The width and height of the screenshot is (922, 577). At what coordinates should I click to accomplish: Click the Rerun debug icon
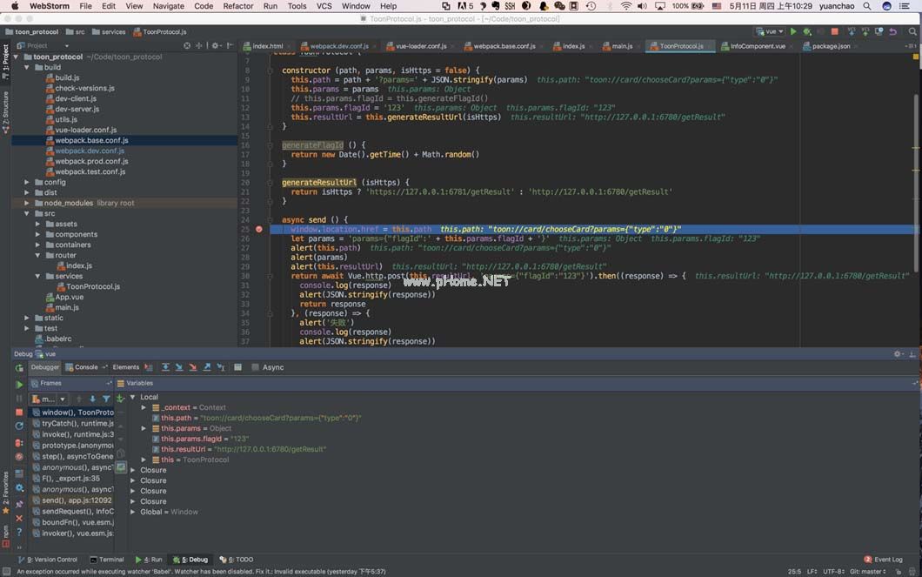pos(19,368)
